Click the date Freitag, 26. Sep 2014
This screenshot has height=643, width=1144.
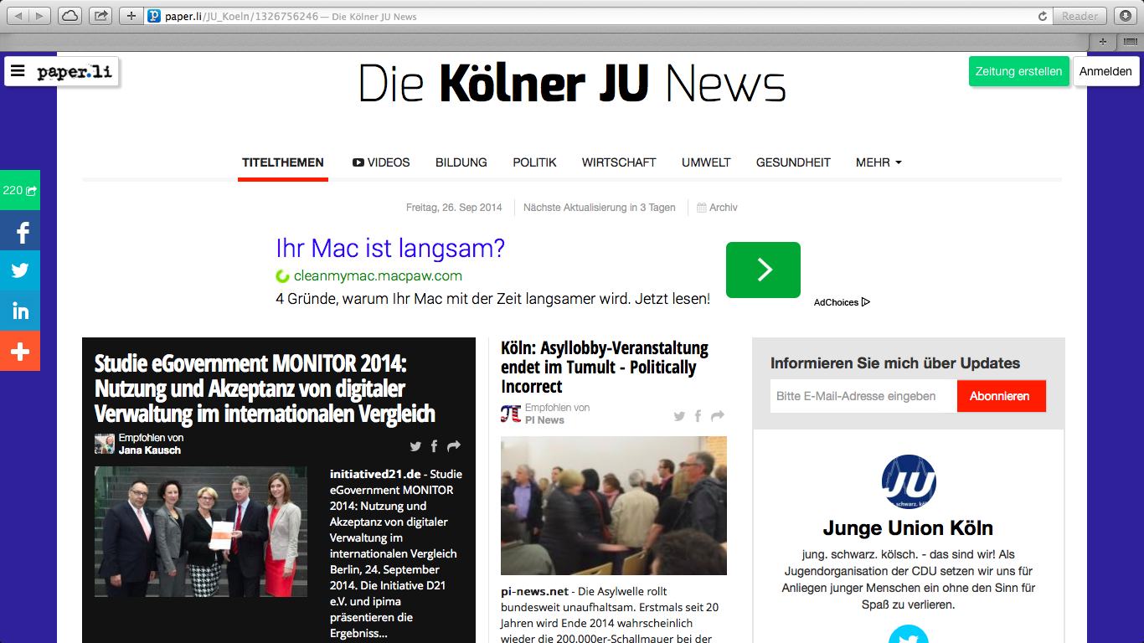point(454,208)
